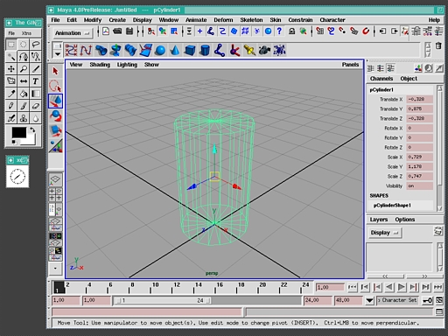Click the polygon cone shelf icon

[x=175, y=51]
